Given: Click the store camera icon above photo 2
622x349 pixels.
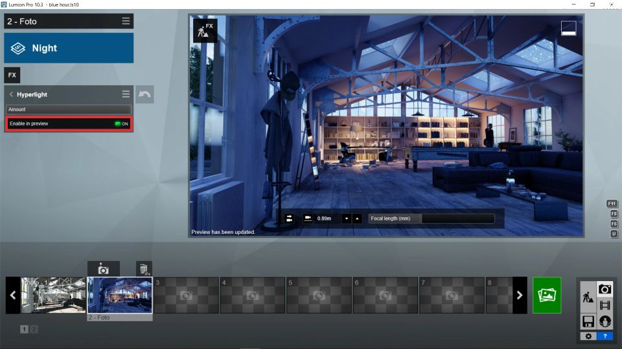Looking at the screenshot, I should pos(103,269).
